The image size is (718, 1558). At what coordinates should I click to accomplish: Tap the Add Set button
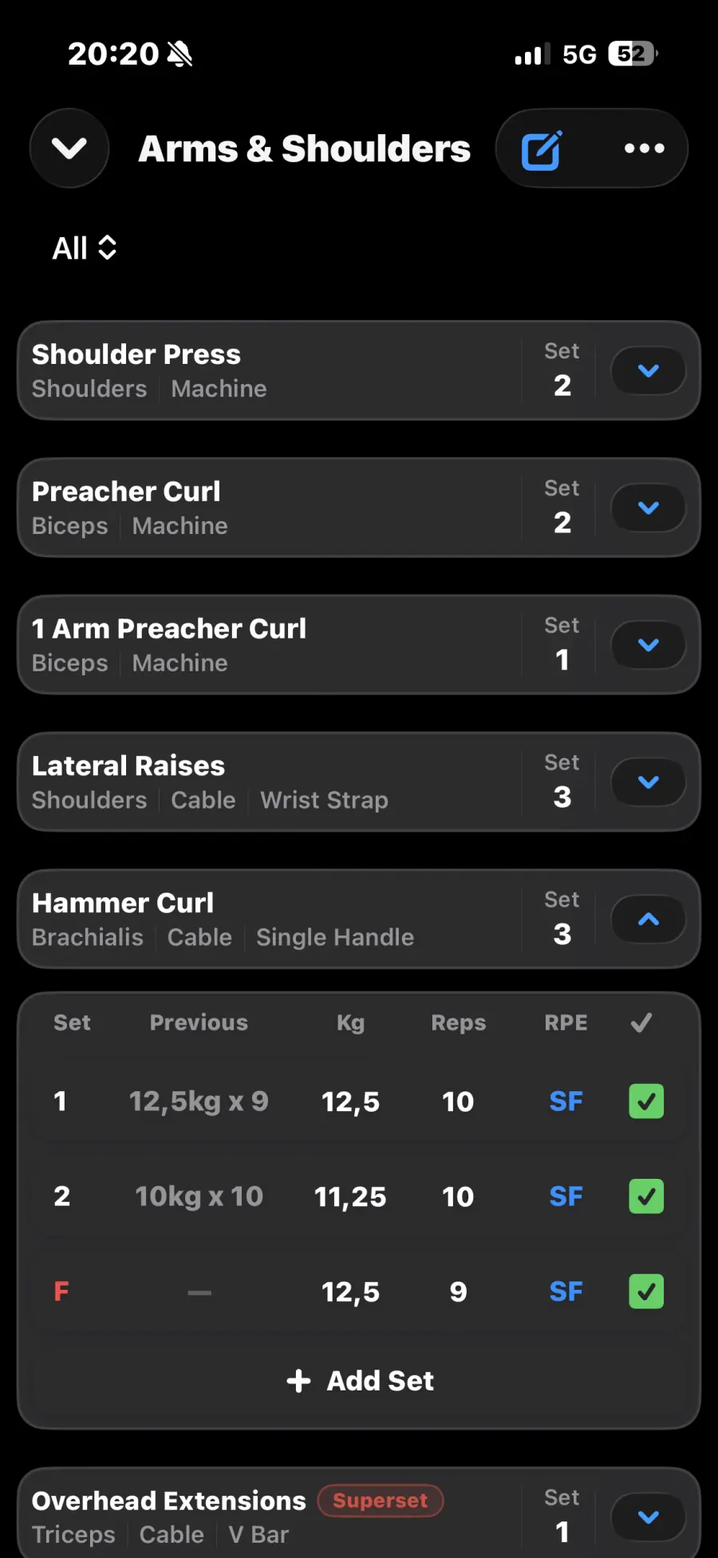[361, 1381]
